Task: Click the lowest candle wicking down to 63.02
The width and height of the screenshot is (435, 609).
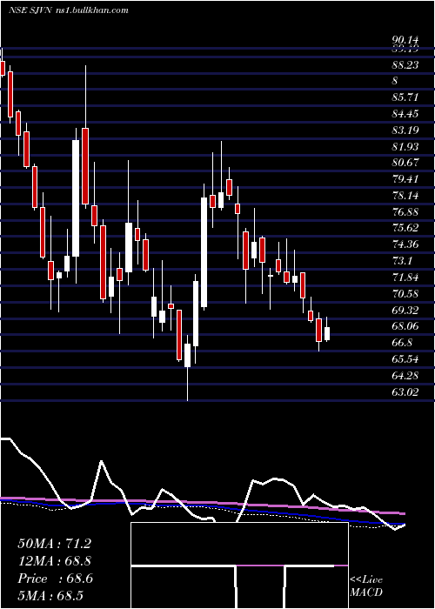Action: pos(188,367)
